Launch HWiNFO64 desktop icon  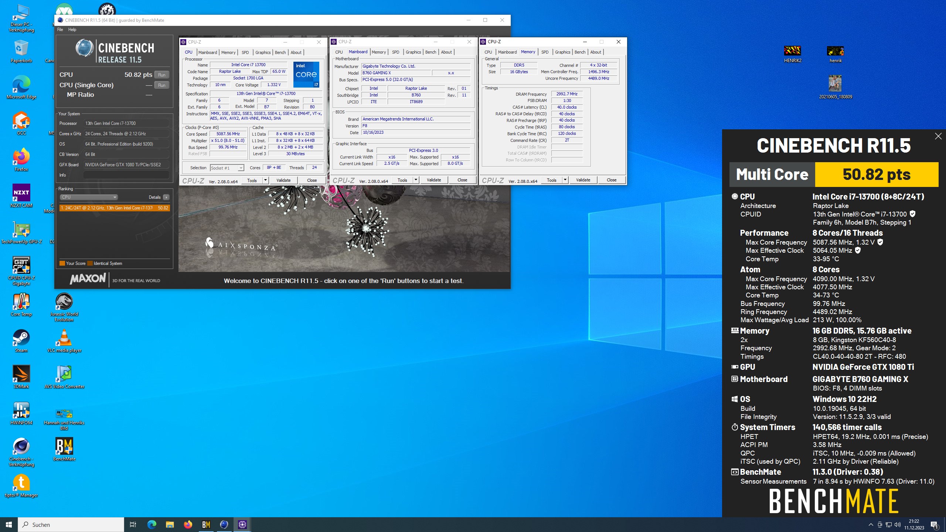coord(21,413)
